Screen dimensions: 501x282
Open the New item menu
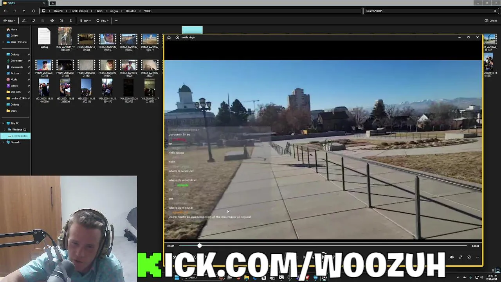(x=9, y=21)
